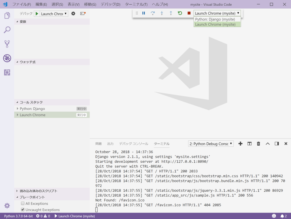
Task: Open the ターミナル(T) menu
Action: pos(136,4)
